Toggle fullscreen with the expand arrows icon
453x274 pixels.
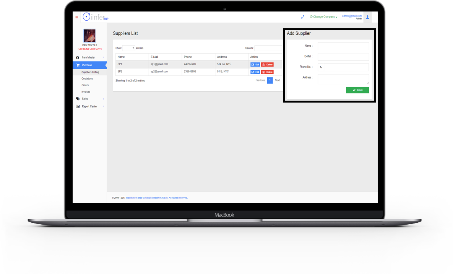pyautogui.click(x=302, y=17)
